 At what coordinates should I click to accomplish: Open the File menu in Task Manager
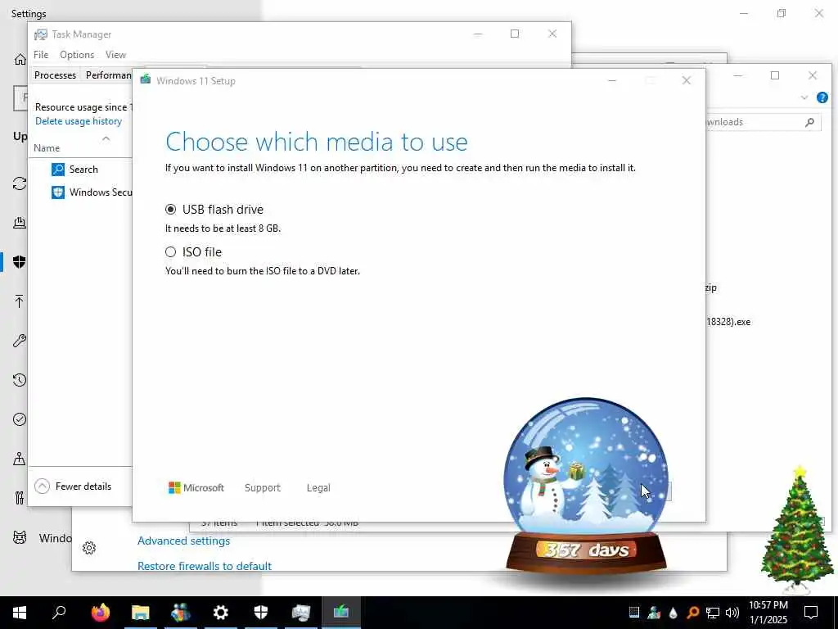(41, 55)
